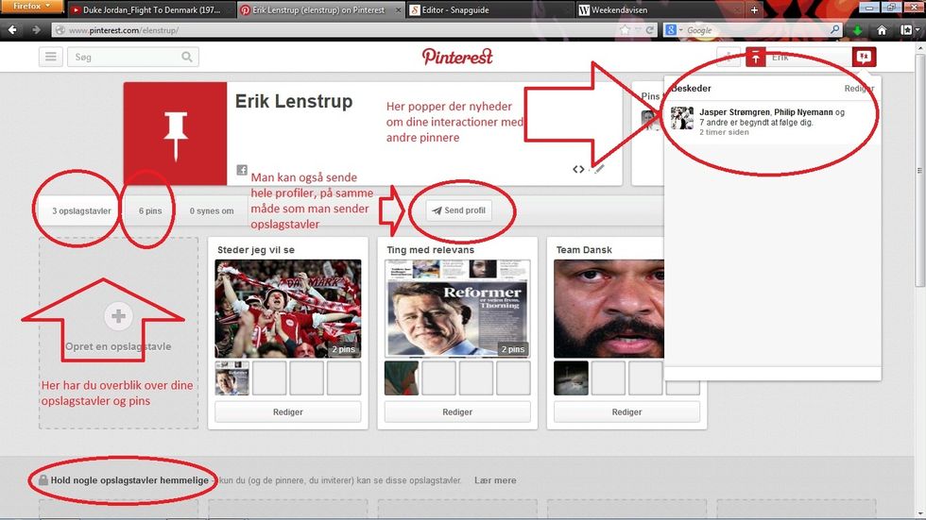The width and height of the screenshot is (926, 520).
Task: Click the browser forward arrow
Action: (36, 29)
